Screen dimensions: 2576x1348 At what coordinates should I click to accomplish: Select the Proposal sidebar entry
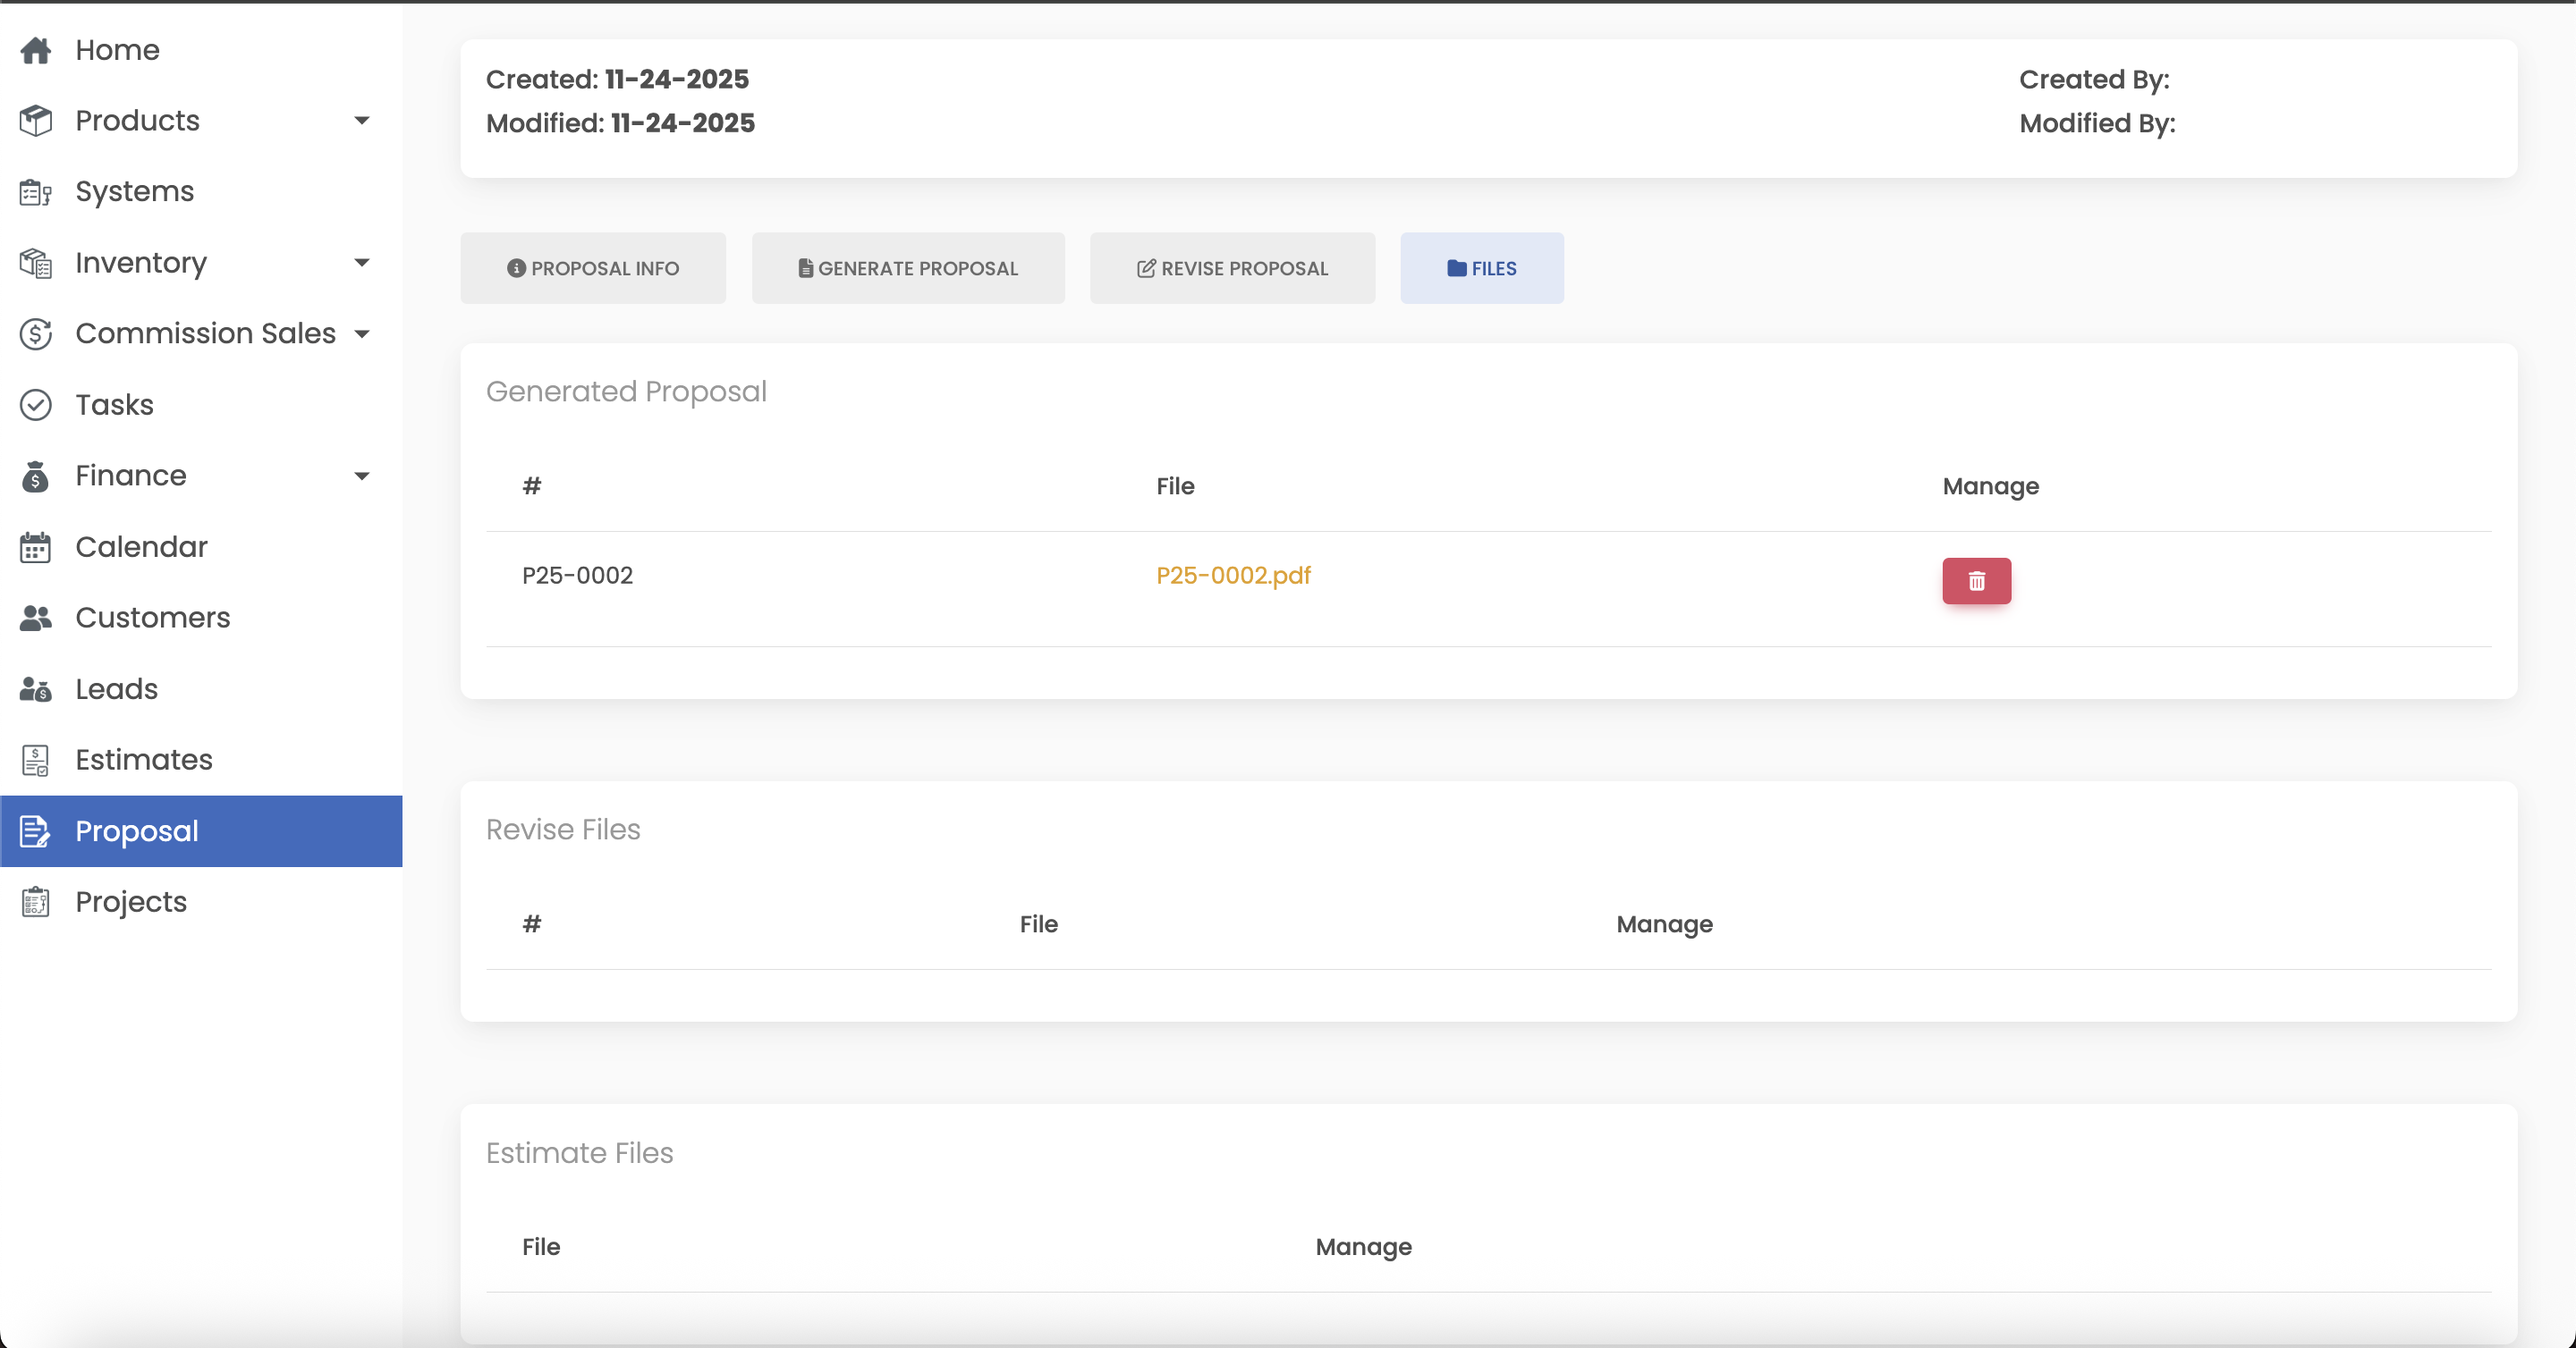pos(136,830)
